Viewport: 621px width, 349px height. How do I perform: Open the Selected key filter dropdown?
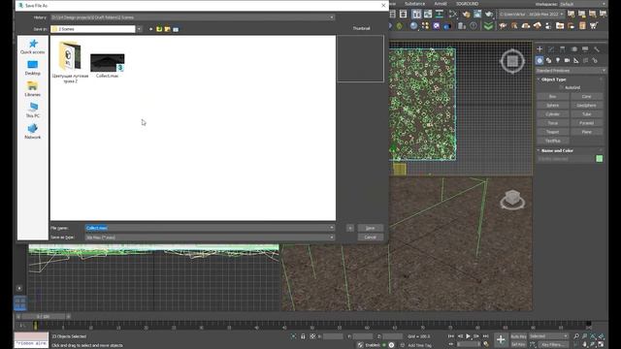(549, 336)
